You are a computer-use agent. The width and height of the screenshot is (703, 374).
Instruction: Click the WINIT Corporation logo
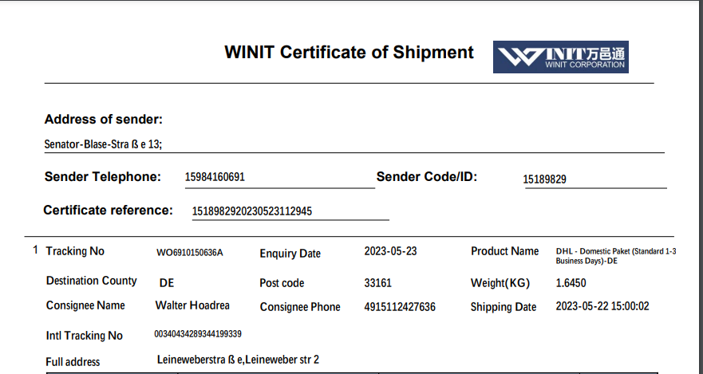pos(560,57)
